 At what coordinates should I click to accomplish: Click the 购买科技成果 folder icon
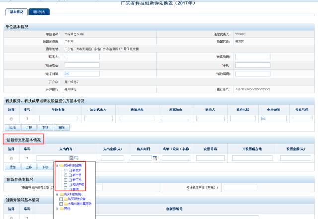61,166
